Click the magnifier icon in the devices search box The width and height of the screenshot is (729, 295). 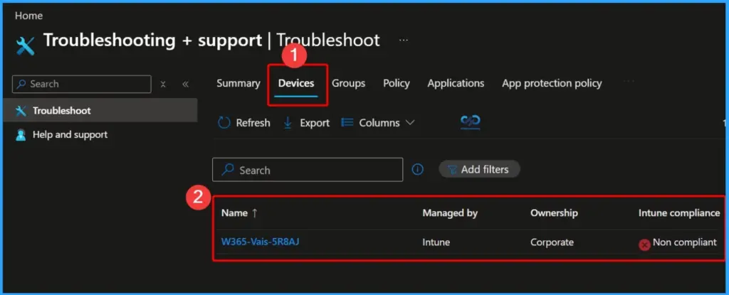point(227,170)
